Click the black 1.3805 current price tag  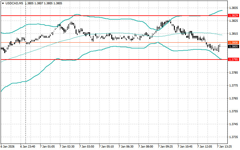tap(234, 46)
